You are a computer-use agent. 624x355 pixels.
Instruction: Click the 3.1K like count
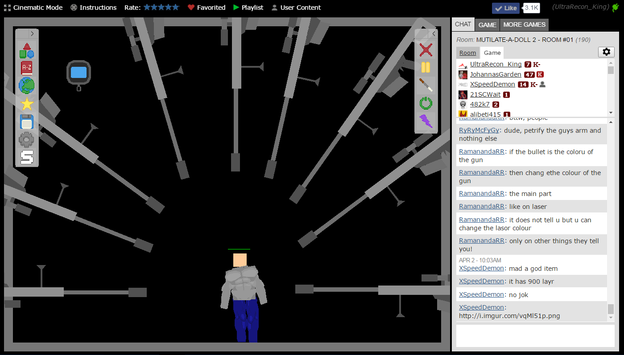pos(531,8)
